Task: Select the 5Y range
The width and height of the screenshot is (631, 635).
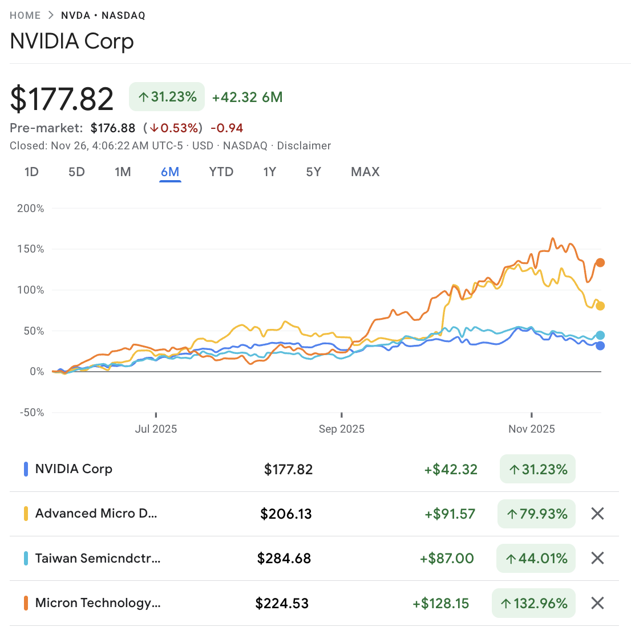Action: pos(313,172)
